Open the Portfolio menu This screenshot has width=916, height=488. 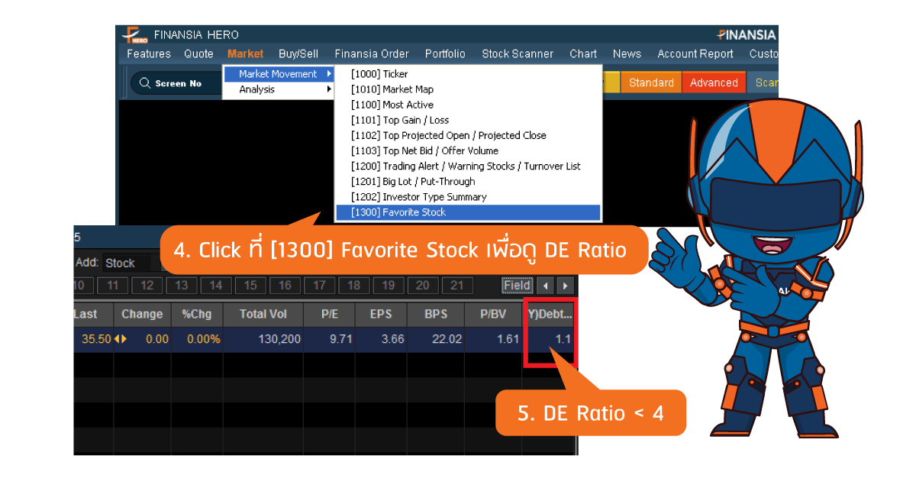[x=445, y=53]
